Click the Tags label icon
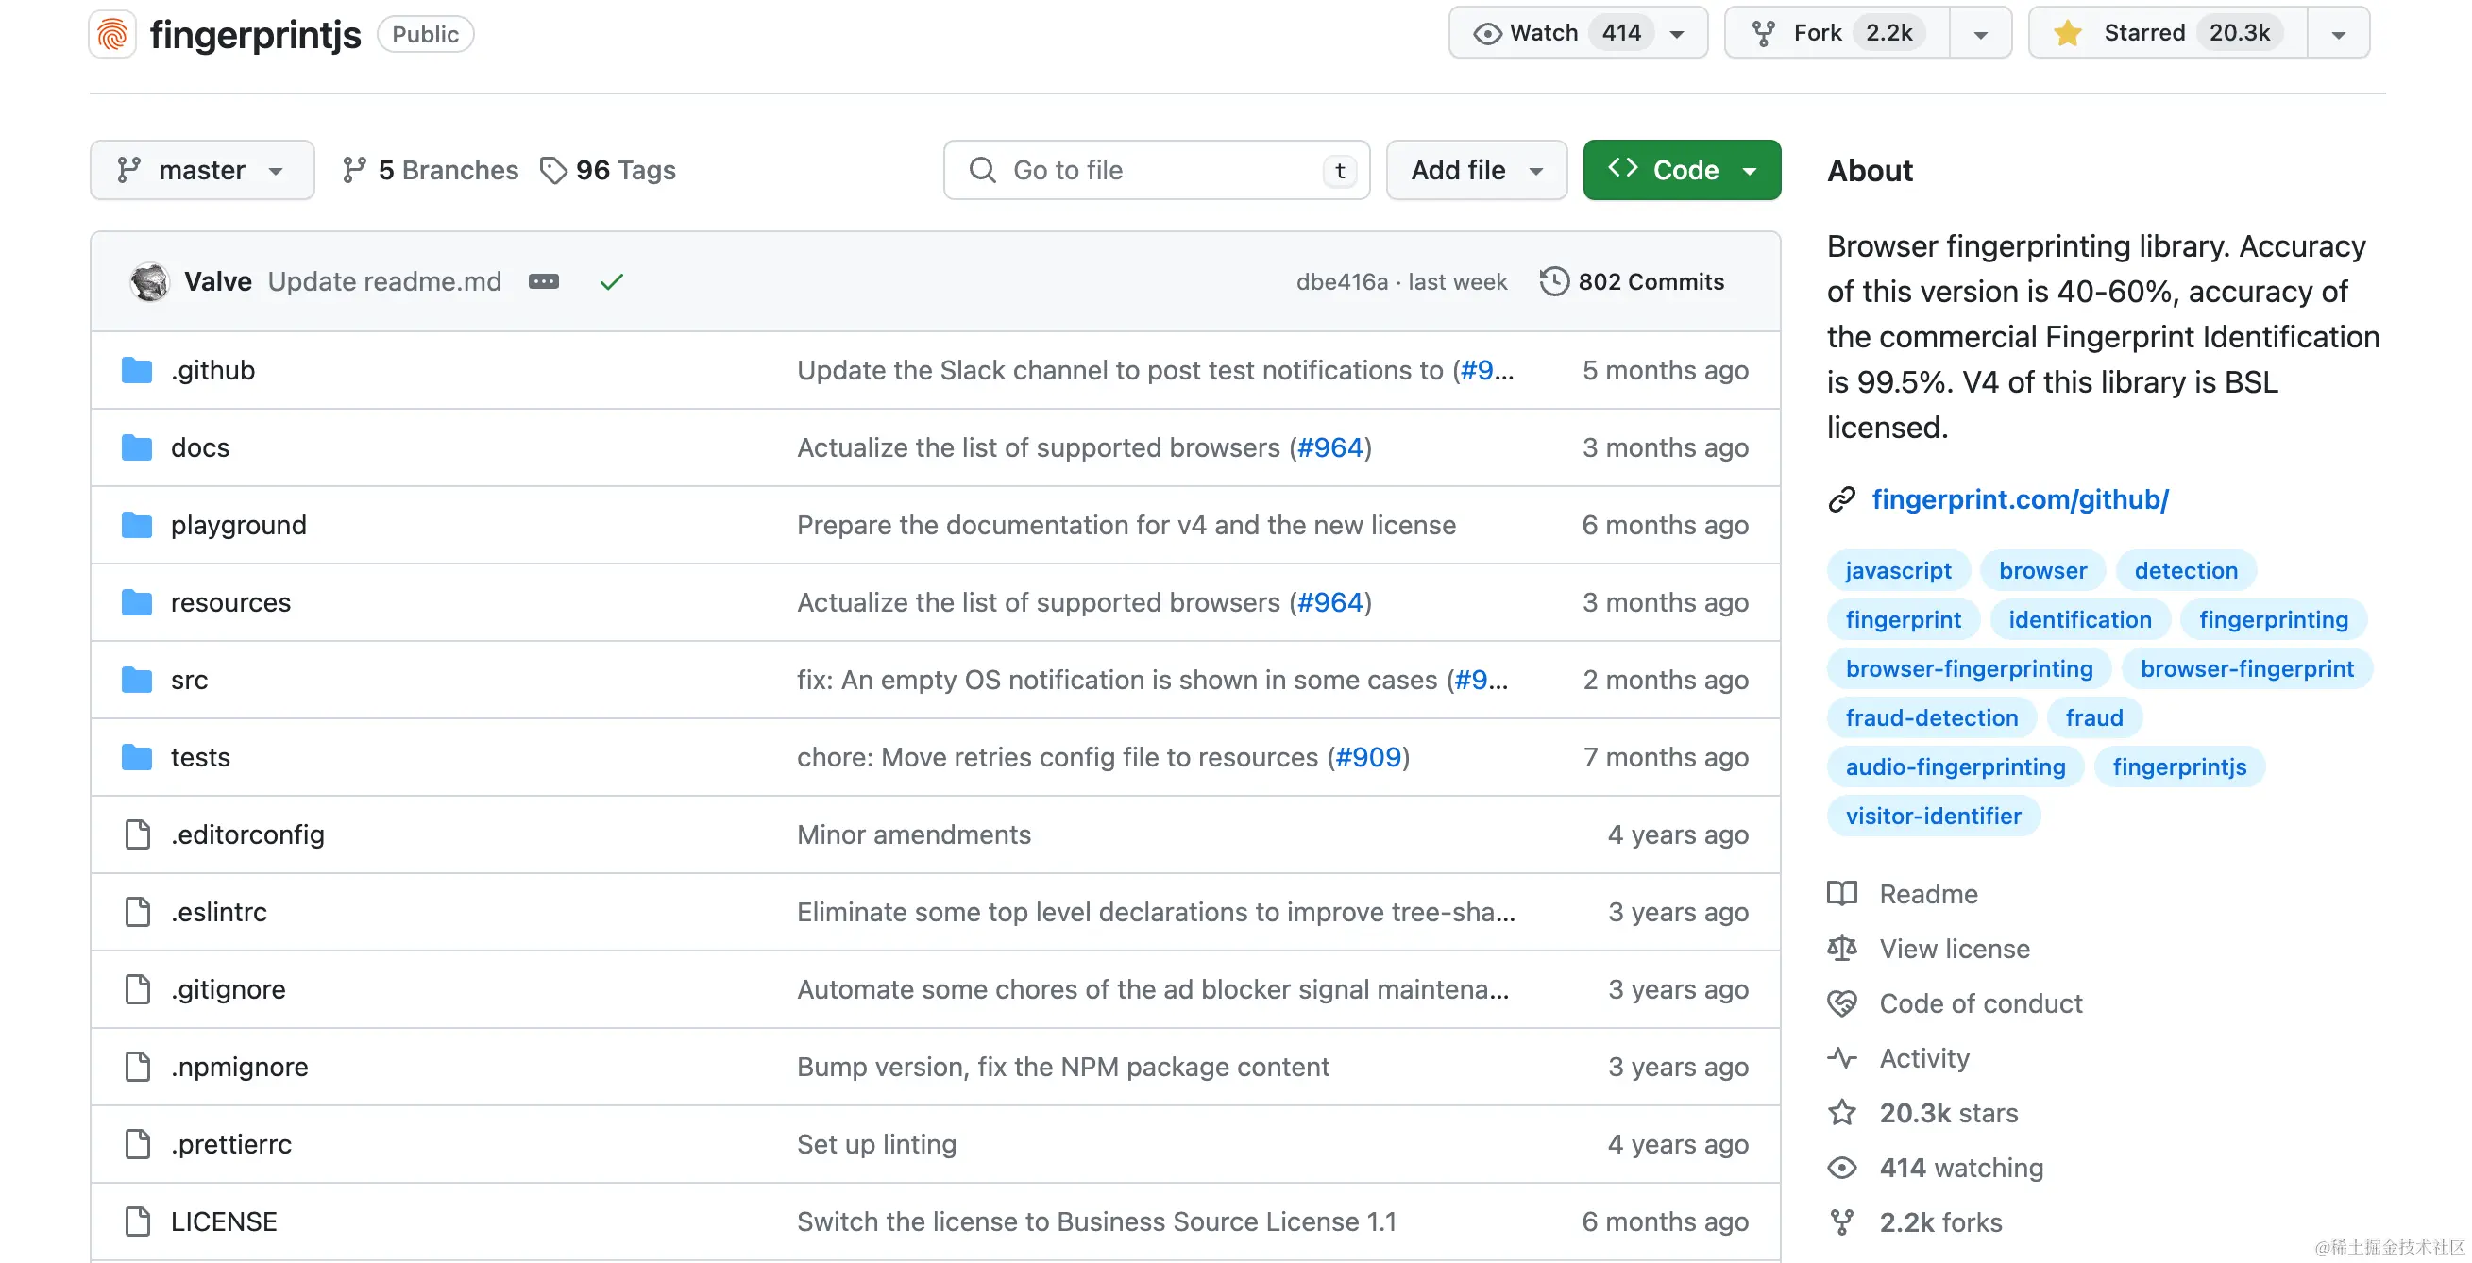2472x1263 pixels. pyautogui.click(x=552, y=171)
